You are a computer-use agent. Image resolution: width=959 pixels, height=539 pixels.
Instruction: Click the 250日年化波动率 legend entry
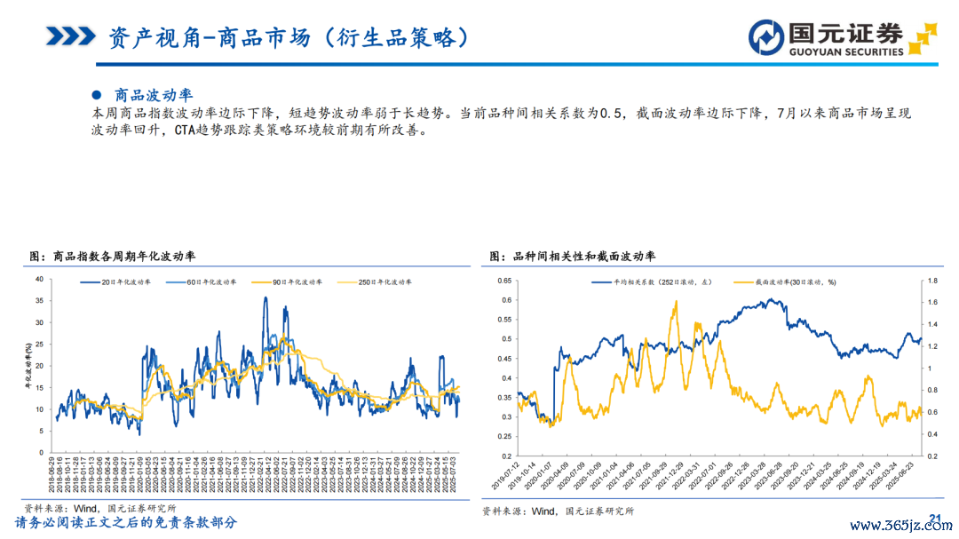coord(383,281)
